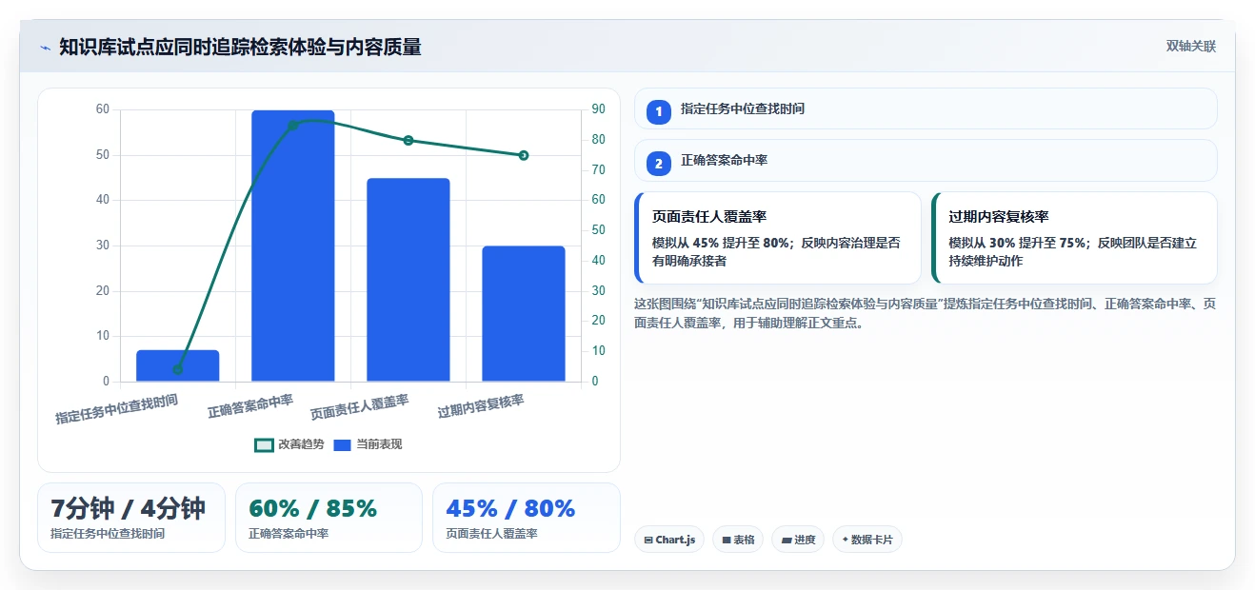Image resolution: width=1255 pixels, height=590 pixels.
Task: Select the 过期内容复核率 card
Action: tap(1074, 238)
